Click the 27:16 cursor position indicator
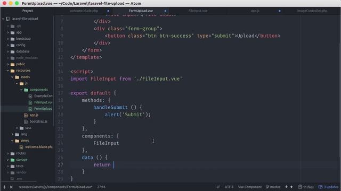The image size is (341, 191). pyautogui.click(x=101, y=187)
